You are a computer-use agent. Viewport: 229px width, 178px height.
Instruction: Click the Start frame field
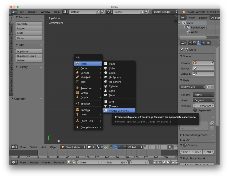point(90,162)
